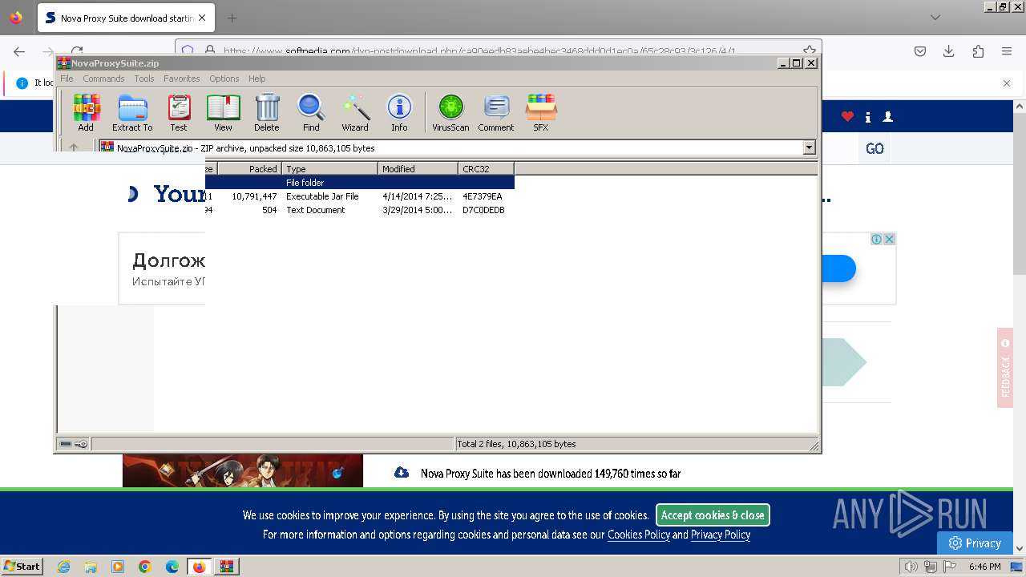Select the Executable Jar File row
The width and height of the screenshot is (1026, 577).
pyautogui.click(x=359, y=196)
